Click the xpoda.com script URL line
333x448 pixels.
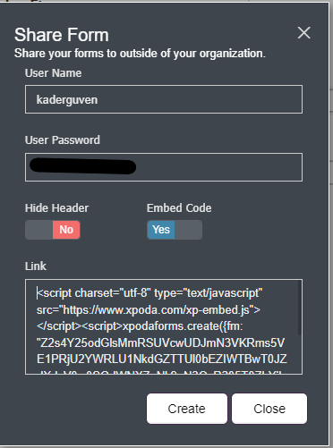point(149,310)
